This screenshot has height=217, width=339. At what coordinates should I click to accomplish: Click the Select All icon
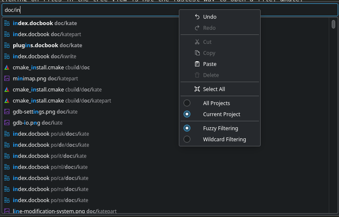tap(197, 89)
